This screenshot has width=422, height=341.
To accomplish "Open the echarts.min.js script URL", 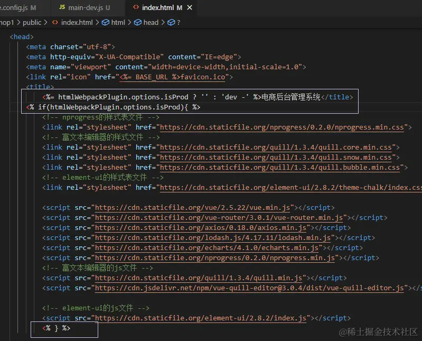I will (x=207, y=247).
